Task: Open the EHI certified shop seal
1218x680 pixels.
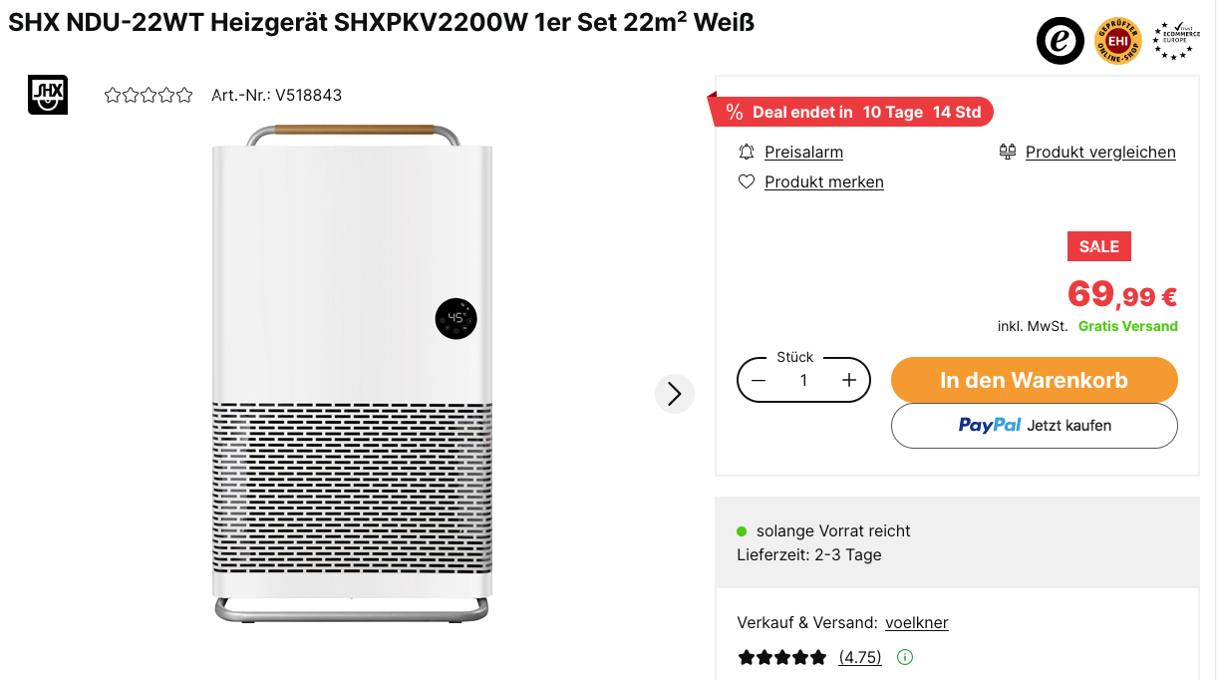Action: (1118, 42)
